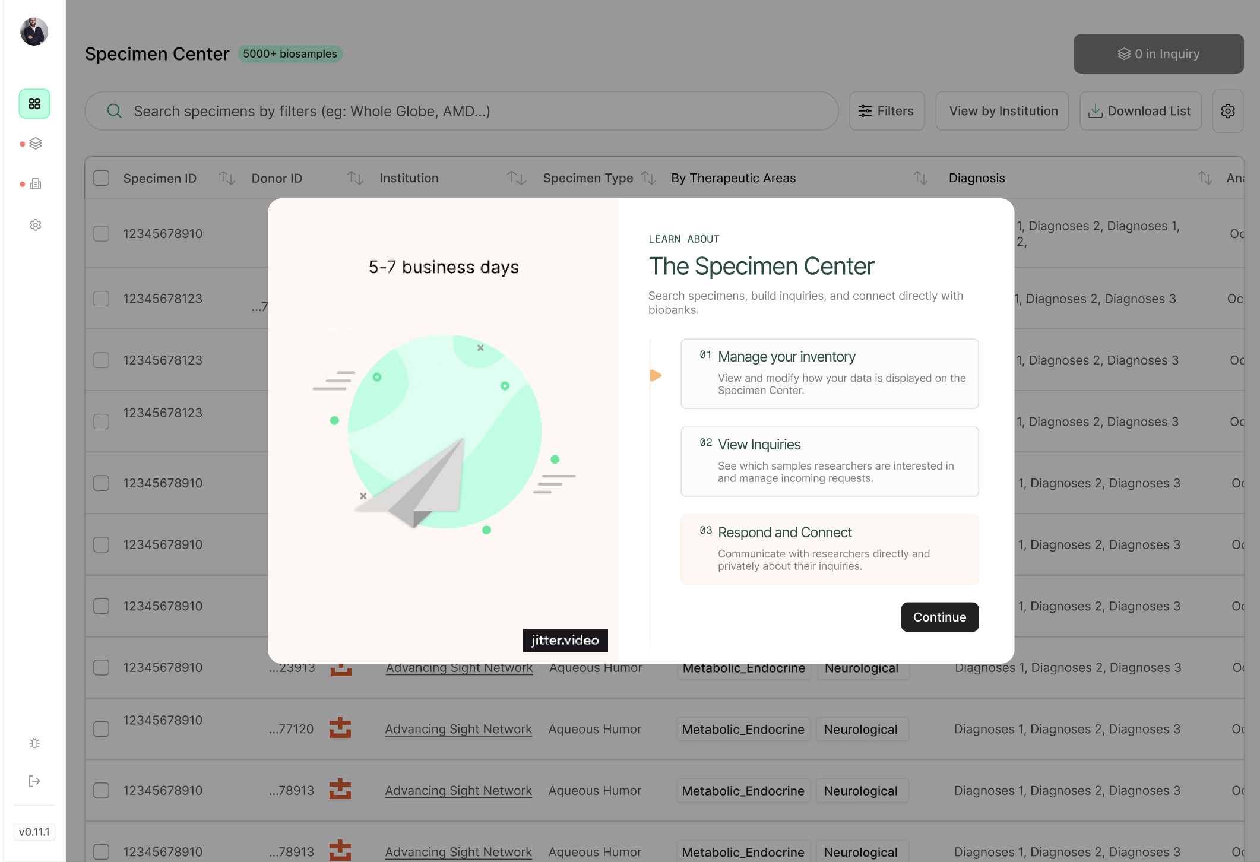1260x862 pixels.
Task: Click the orange step indicator arrow in modal
Action: 656,375
